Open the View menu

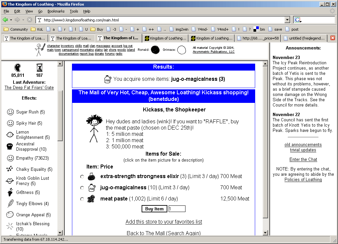[29, 11]
